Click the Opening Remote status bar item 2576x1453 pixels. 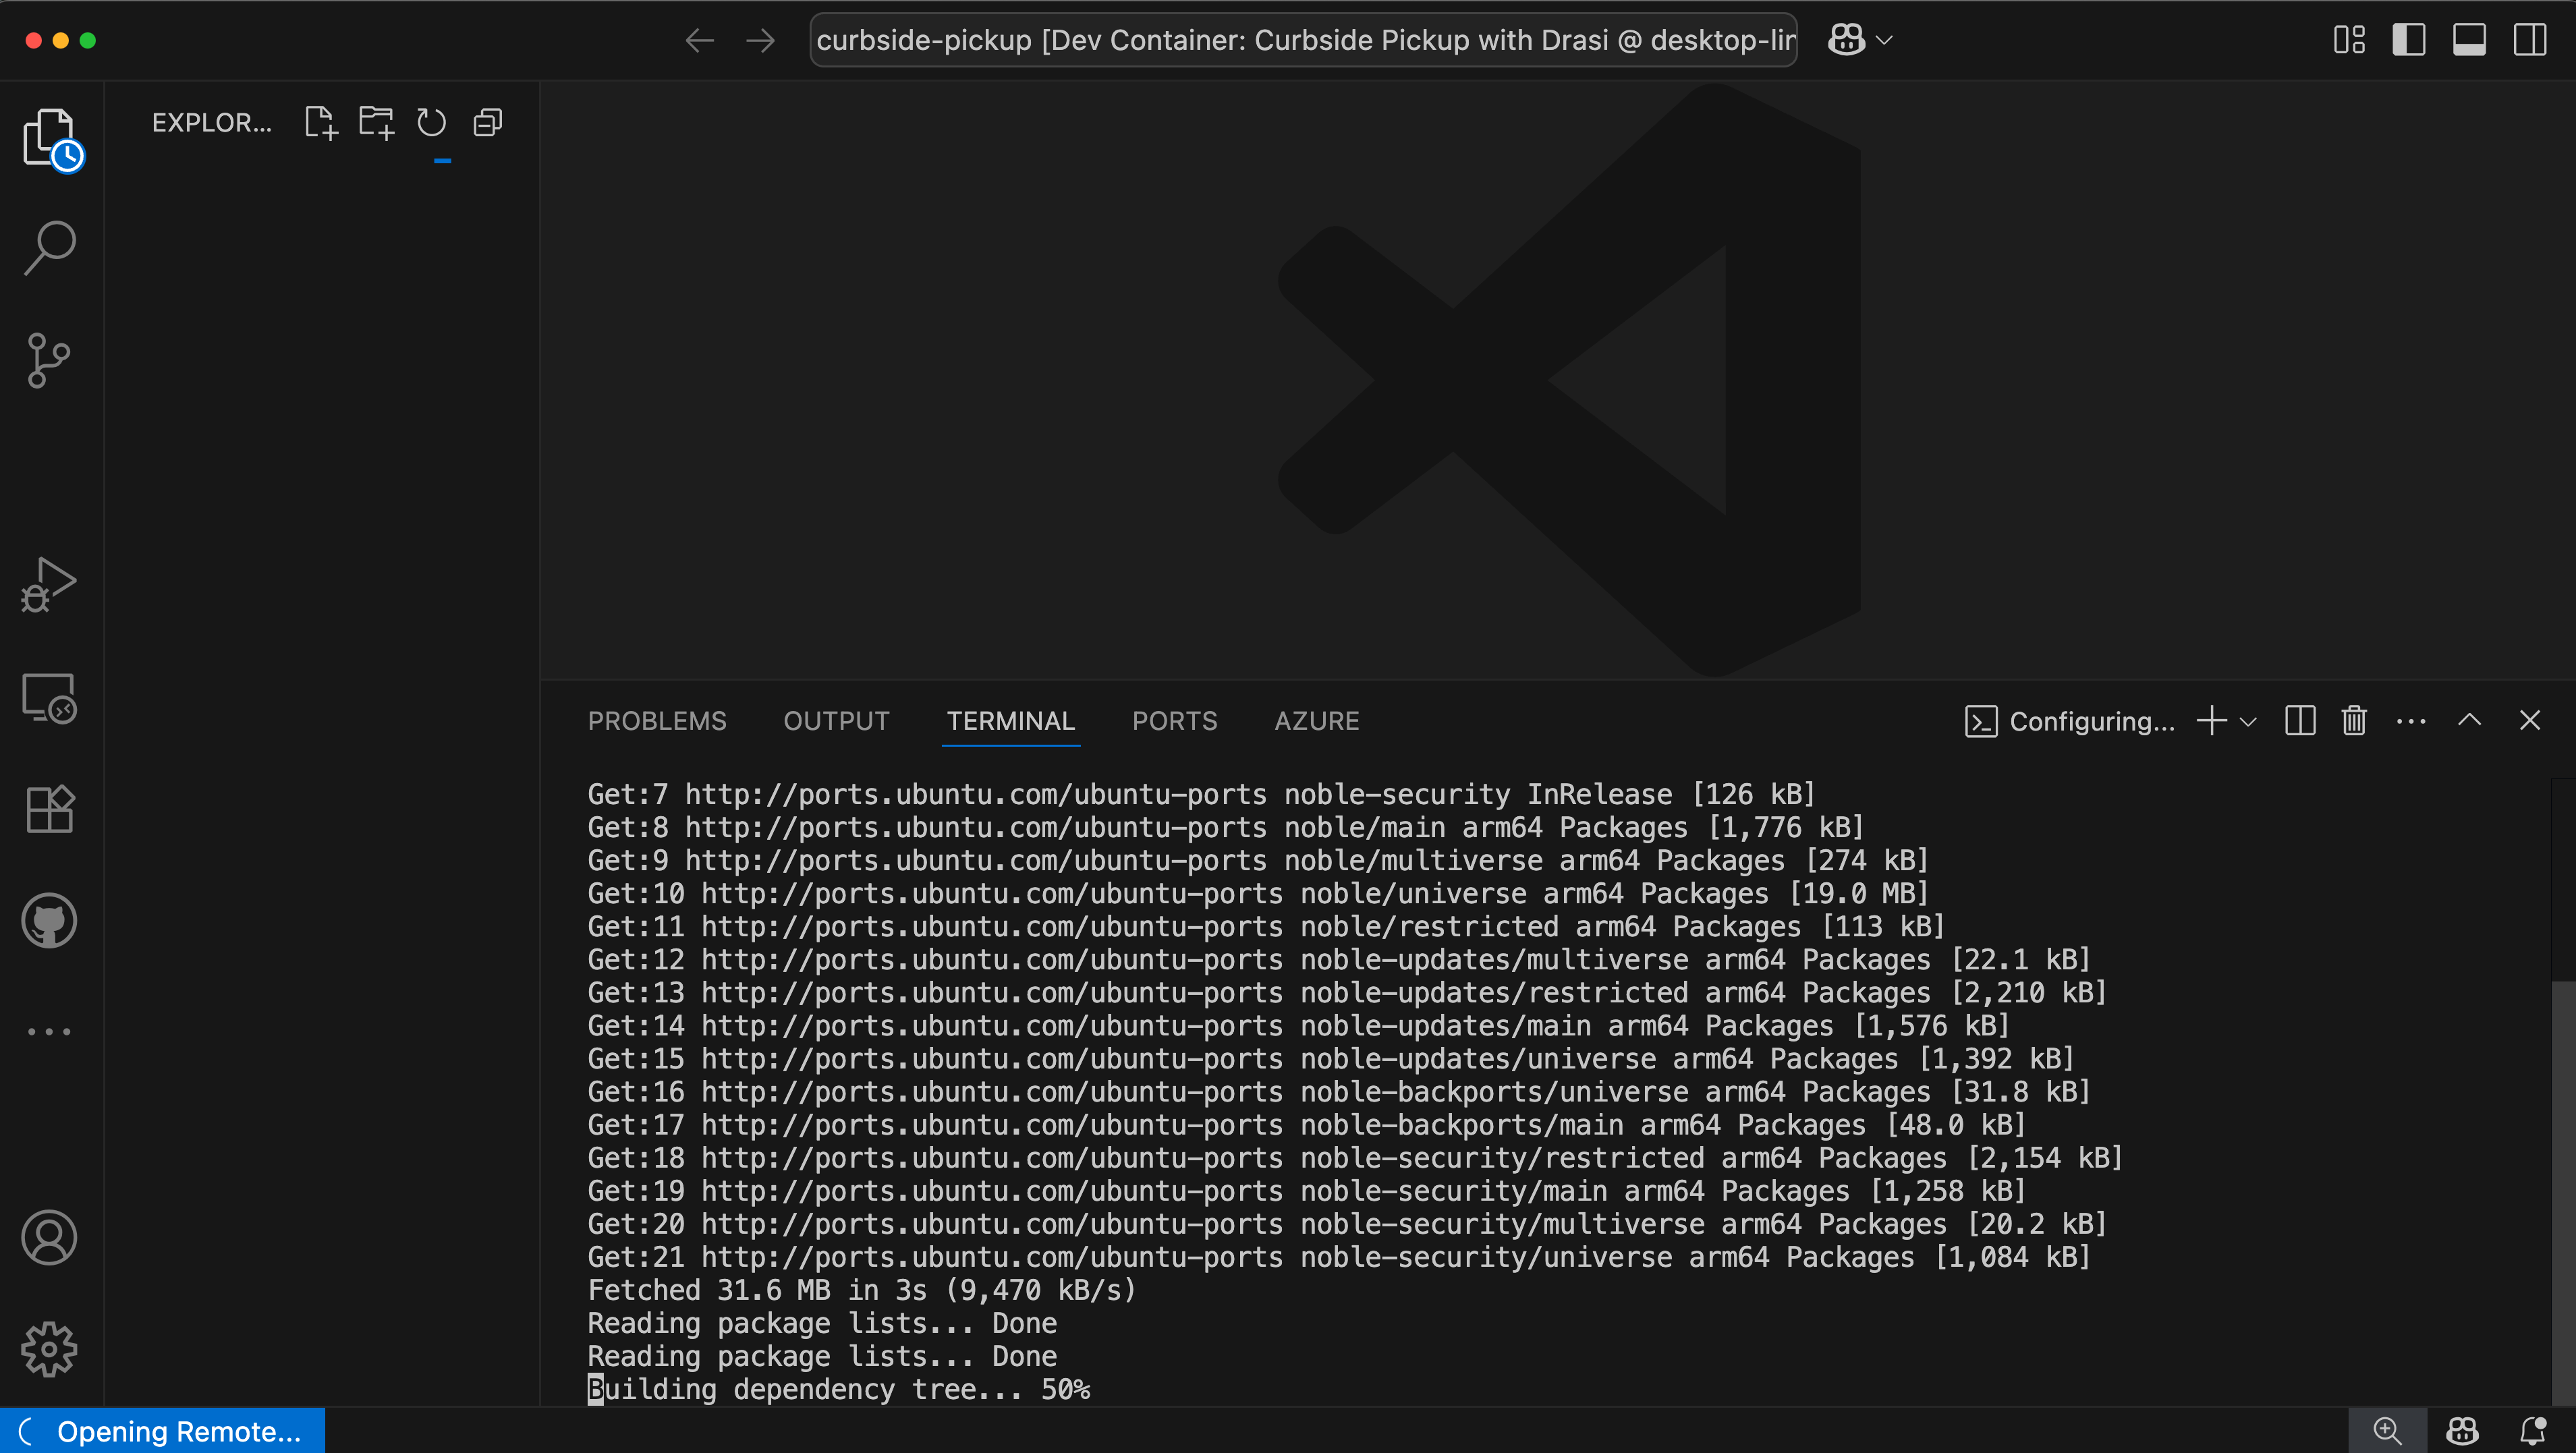coord(160,1430)
